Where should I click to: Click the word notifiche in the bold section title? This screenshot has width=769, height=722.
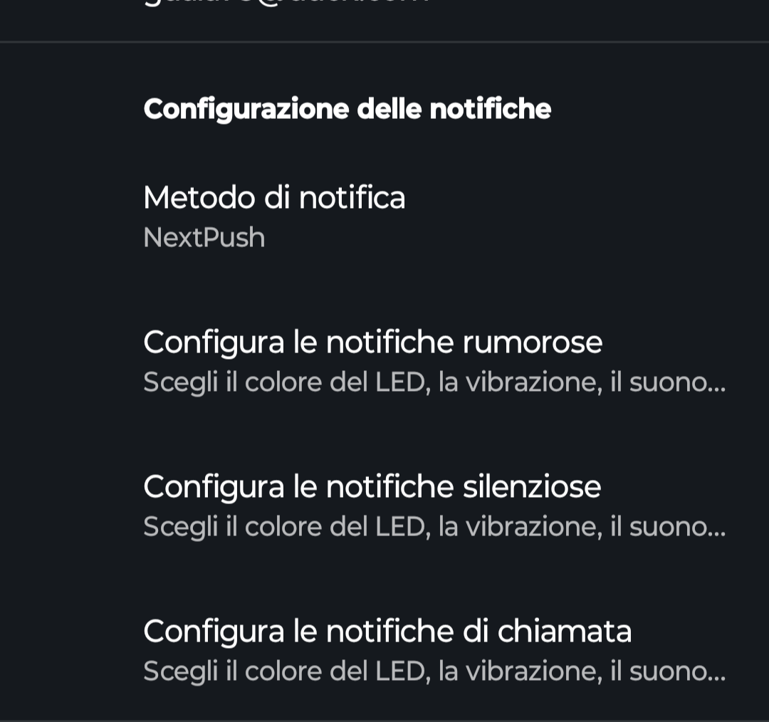(491, 109)
